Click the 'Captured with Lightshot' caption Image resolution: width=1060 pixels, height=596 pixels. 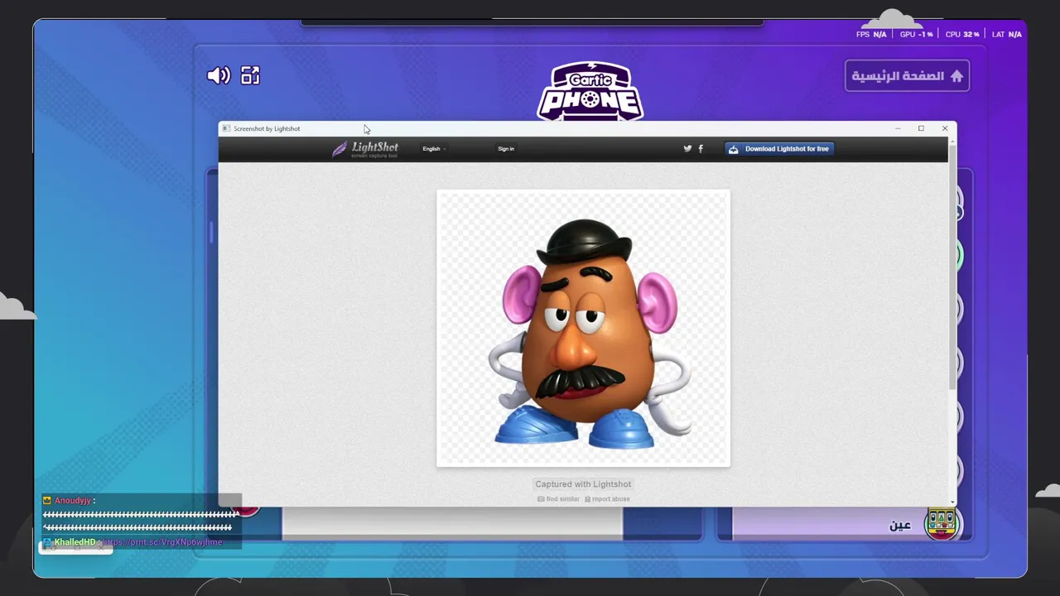click(583, 484)
